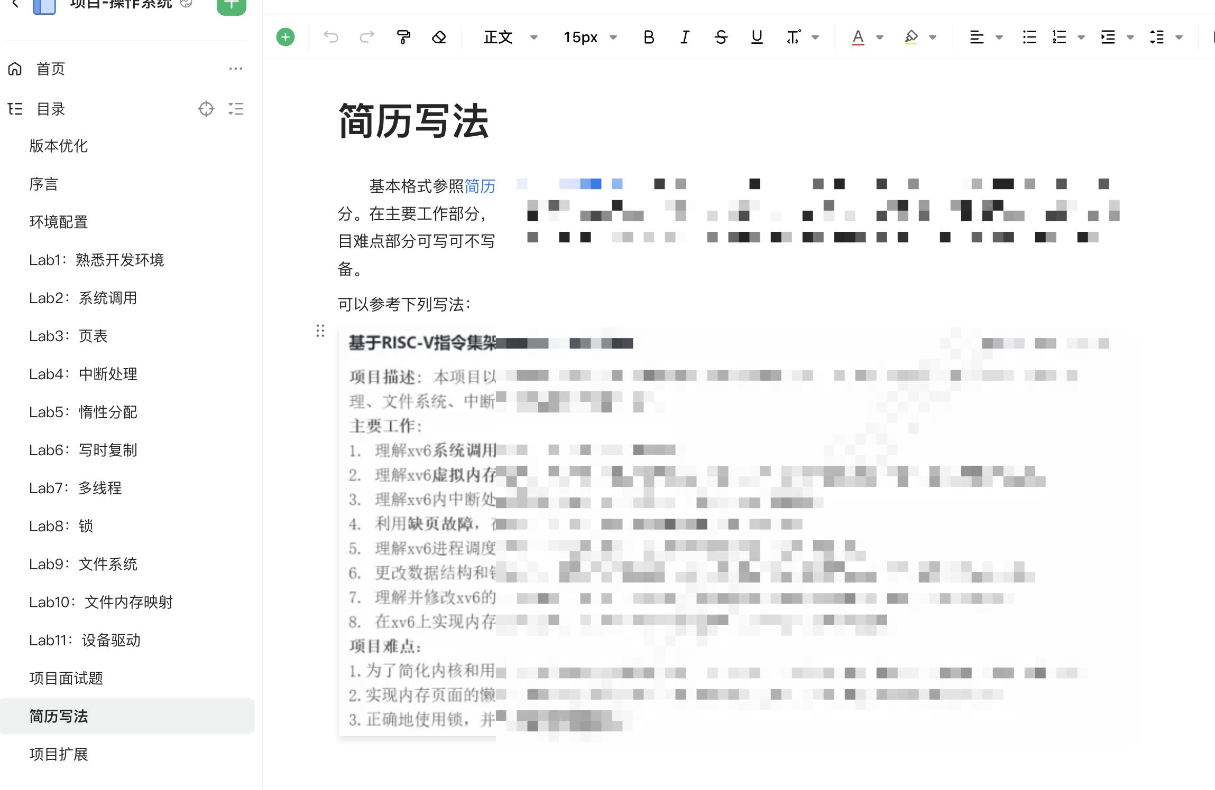This screenshot has width=1215, height=790.
Task: Select the format painter tool
Action: click(403, 37)
